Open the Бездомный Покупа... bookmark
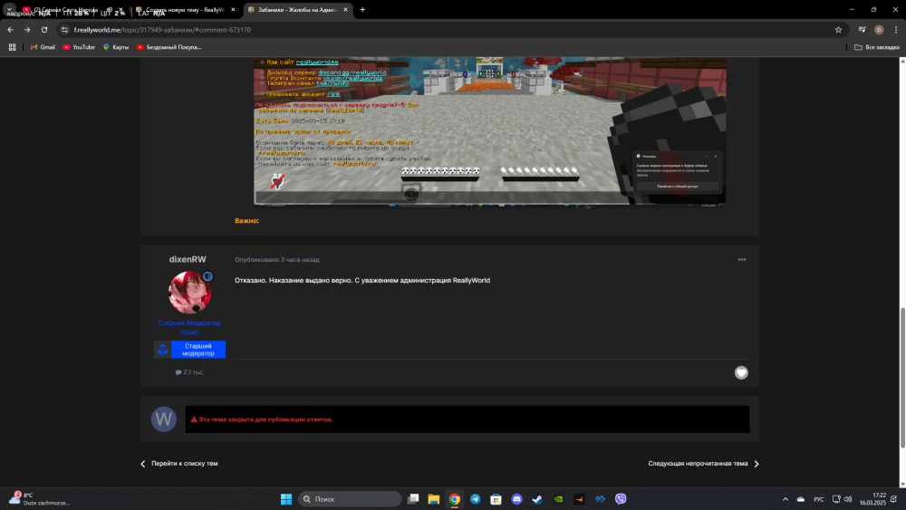906x510 pixels. (169, 47)
